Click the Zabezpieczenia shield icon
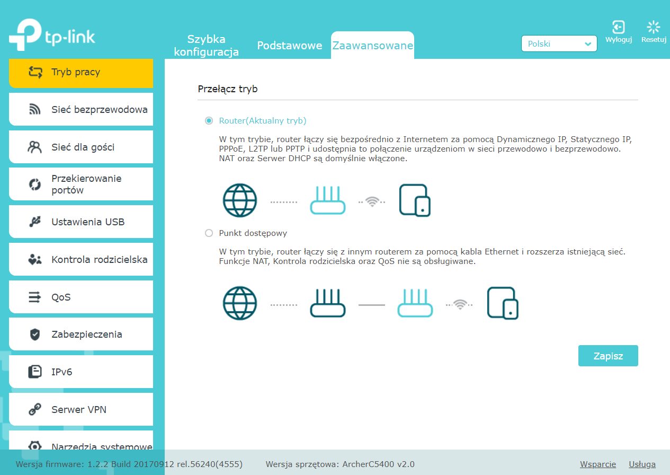The width and height of the screenshot is (670, 475). click(x=35, y=335)
